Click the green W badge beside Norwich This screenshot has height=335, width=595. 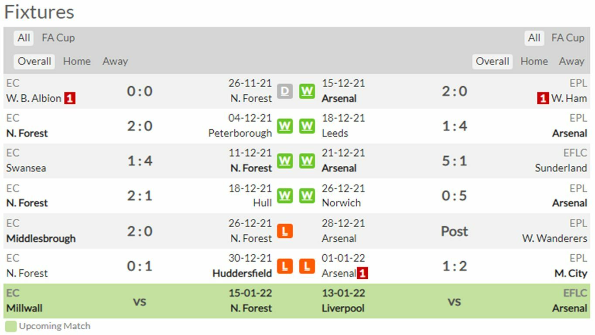pyautogui.click(x=307, y=196)
